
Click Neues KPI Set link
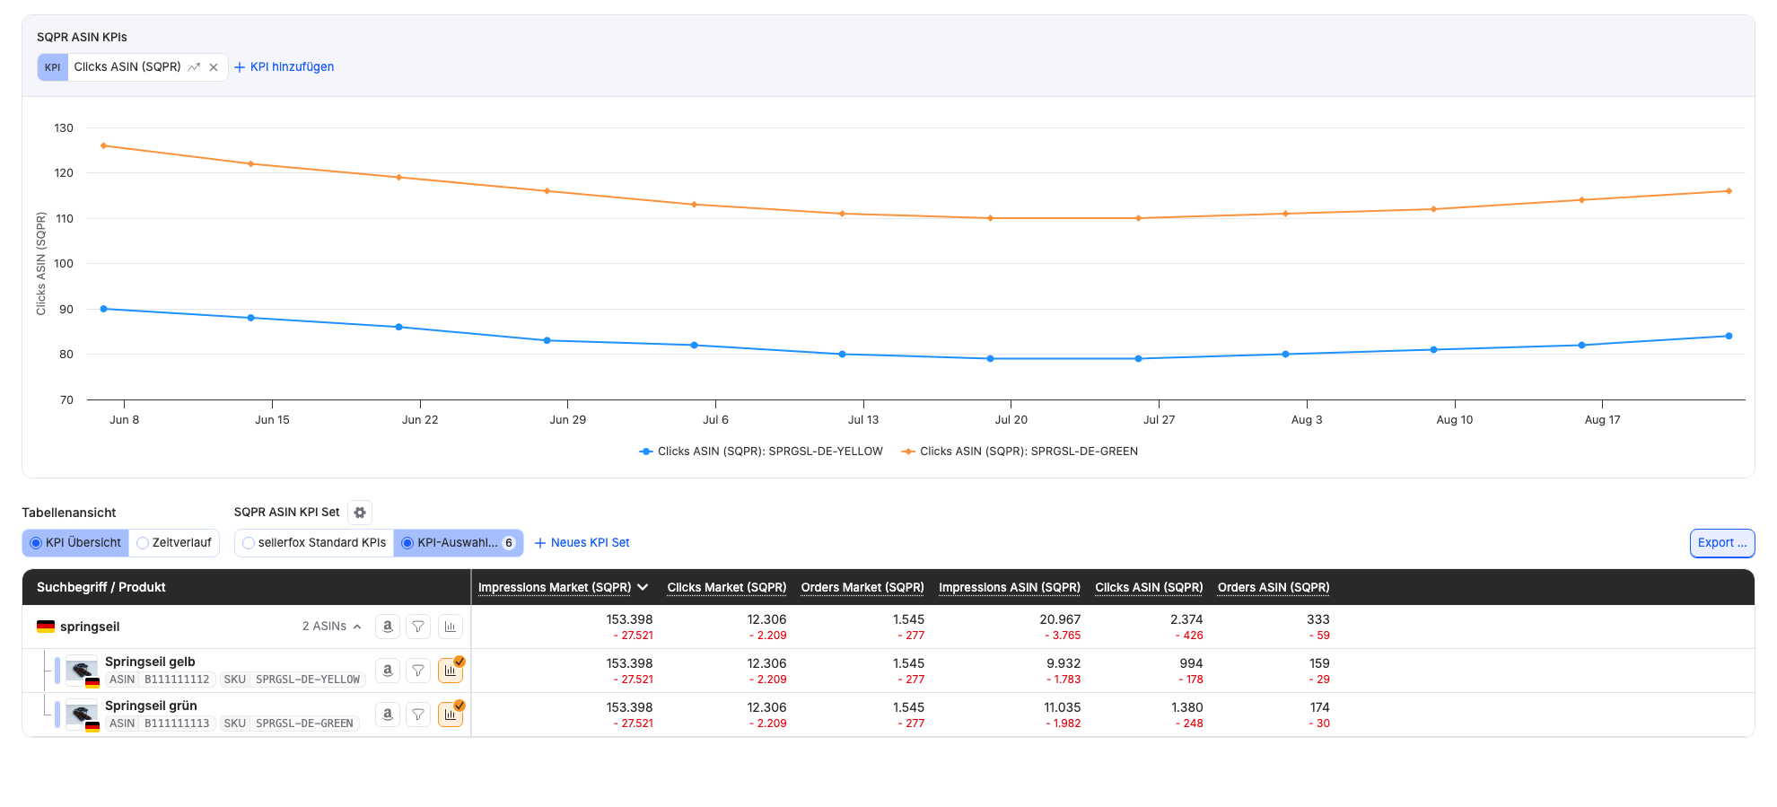(x=582, y=543)
